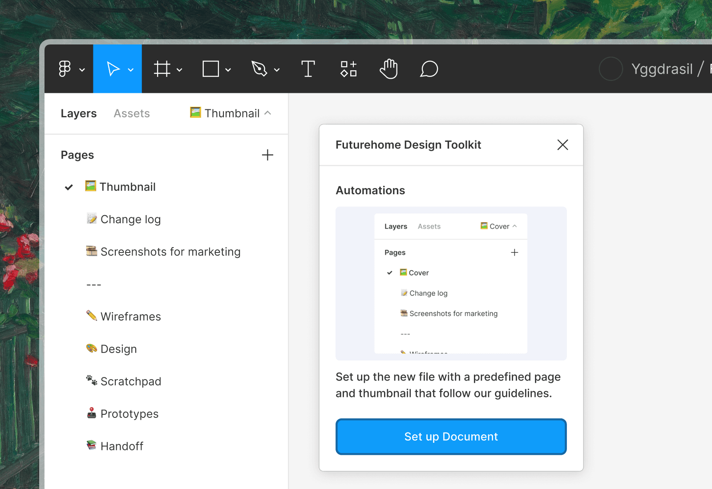Click the predefined page description text

pos(448,385)
